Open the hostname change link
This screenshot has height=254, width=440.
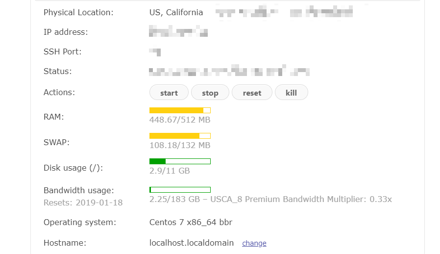tap(254, 243)
